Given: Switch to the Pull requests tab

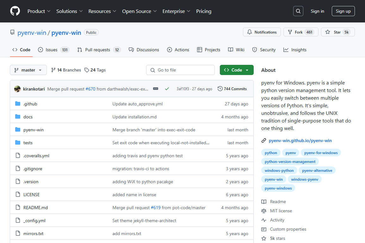Looking at the screenshot, I should pyautogui.click(x=99, y=50).
